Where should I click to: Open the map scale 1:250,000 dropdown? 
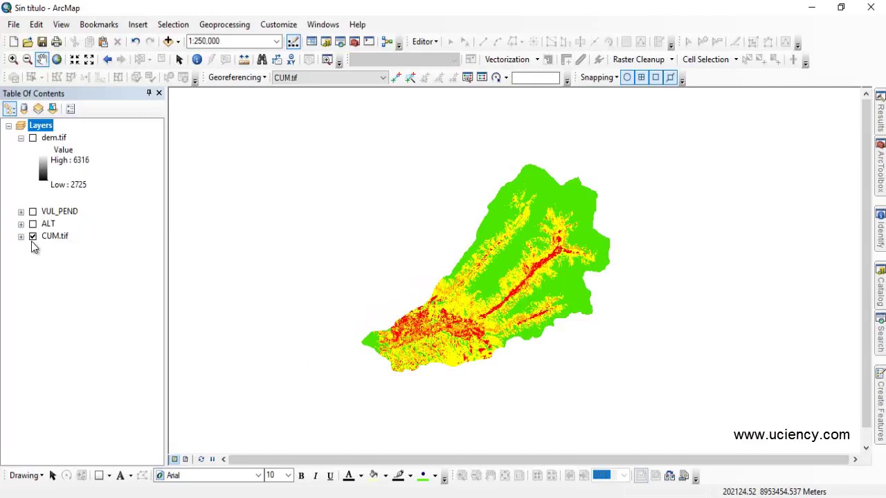coord(276,41)
